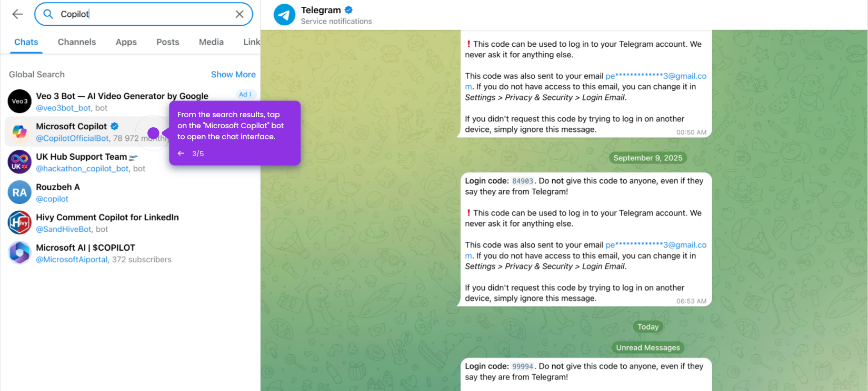Click the Hivy avatar icon
This screenshot has height=391, width=868.
tap(19, 223)
